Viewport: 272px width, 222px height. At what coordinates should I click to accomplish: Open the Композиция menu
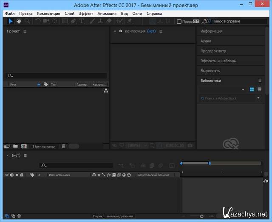point(48,14)
